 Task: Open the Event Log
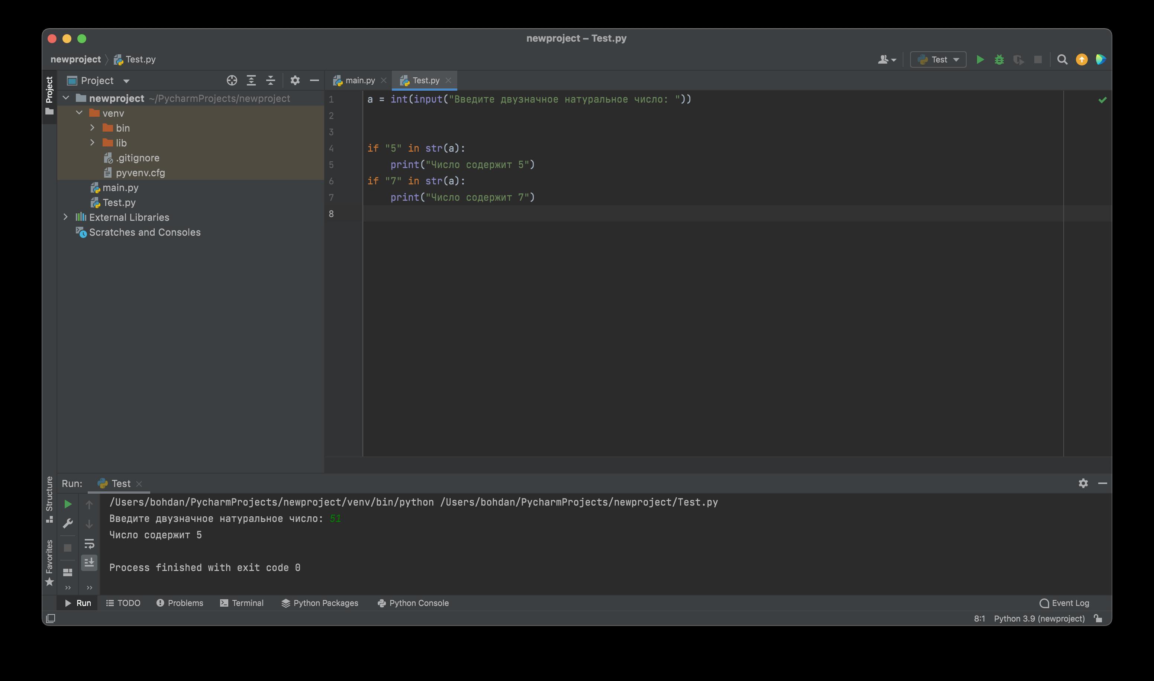(1064, 603)
